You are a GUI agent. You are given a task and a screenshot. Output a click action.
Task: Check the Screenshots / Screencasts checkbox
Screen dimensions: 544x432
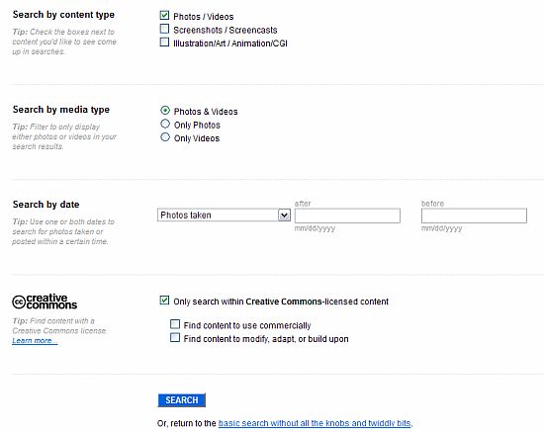tap(164, 29)
